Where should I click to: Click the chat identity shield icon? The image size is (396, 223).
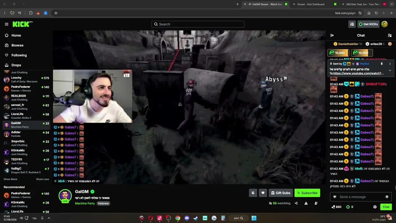[x=335, y=197]
